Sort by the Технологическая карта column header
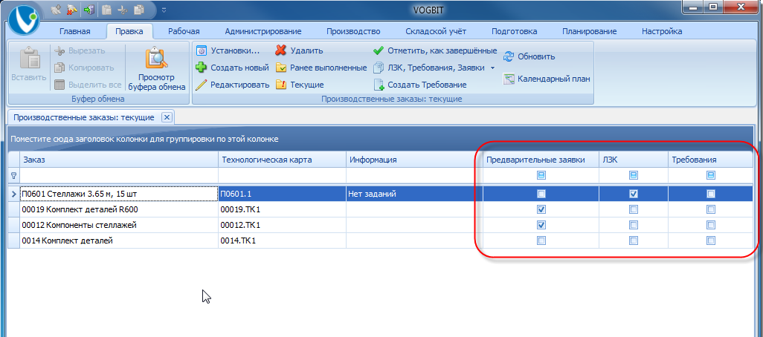Image resolution: width=763 pixels, height=337 pixels. pos(282,160)
